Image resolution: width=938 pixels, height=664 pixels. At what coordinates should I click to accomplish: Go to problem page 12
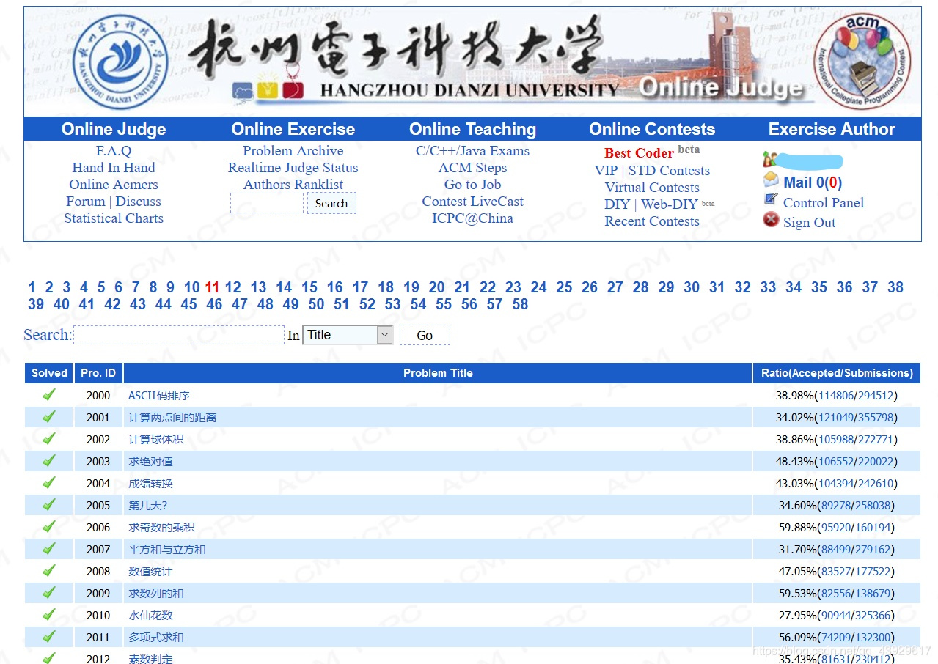click(x=233, y=287)
